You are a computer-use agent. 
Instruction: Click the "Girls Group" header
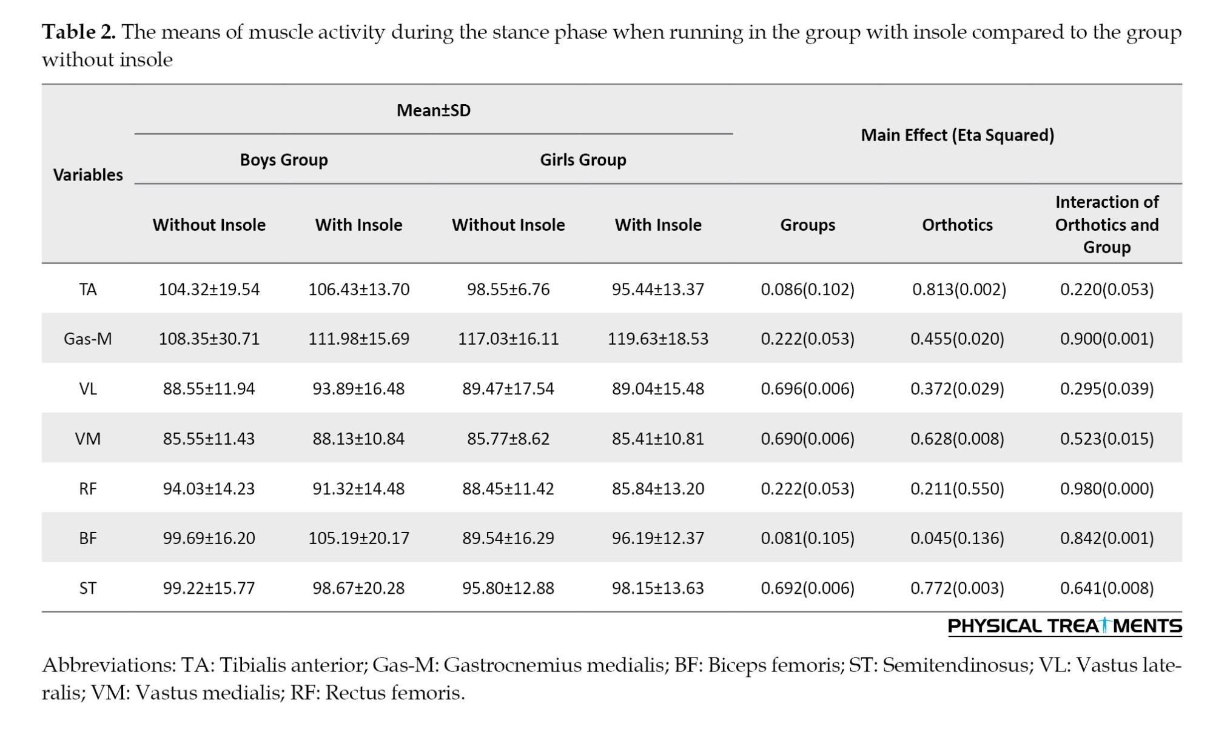(x=583, y=160)
